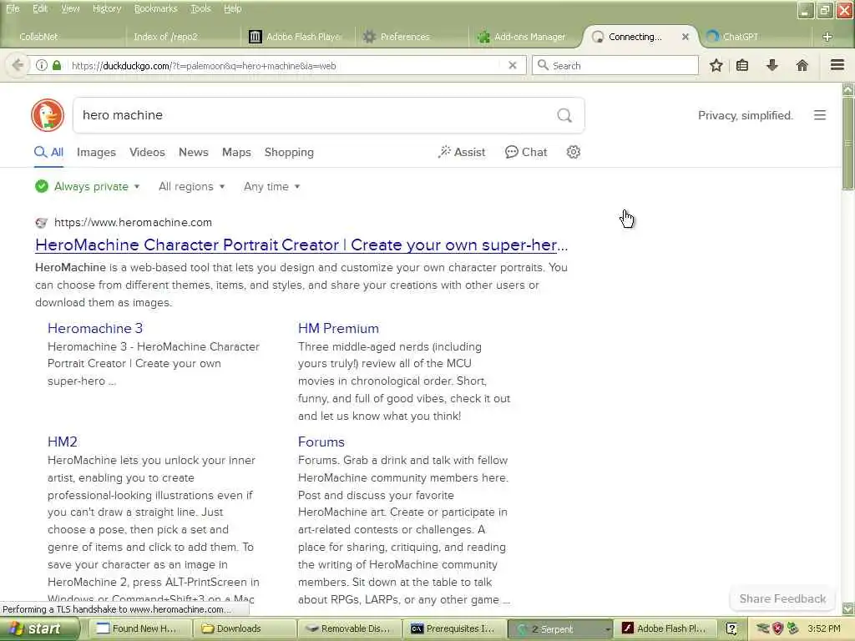Open the Help menu

[x=233, y=8]
